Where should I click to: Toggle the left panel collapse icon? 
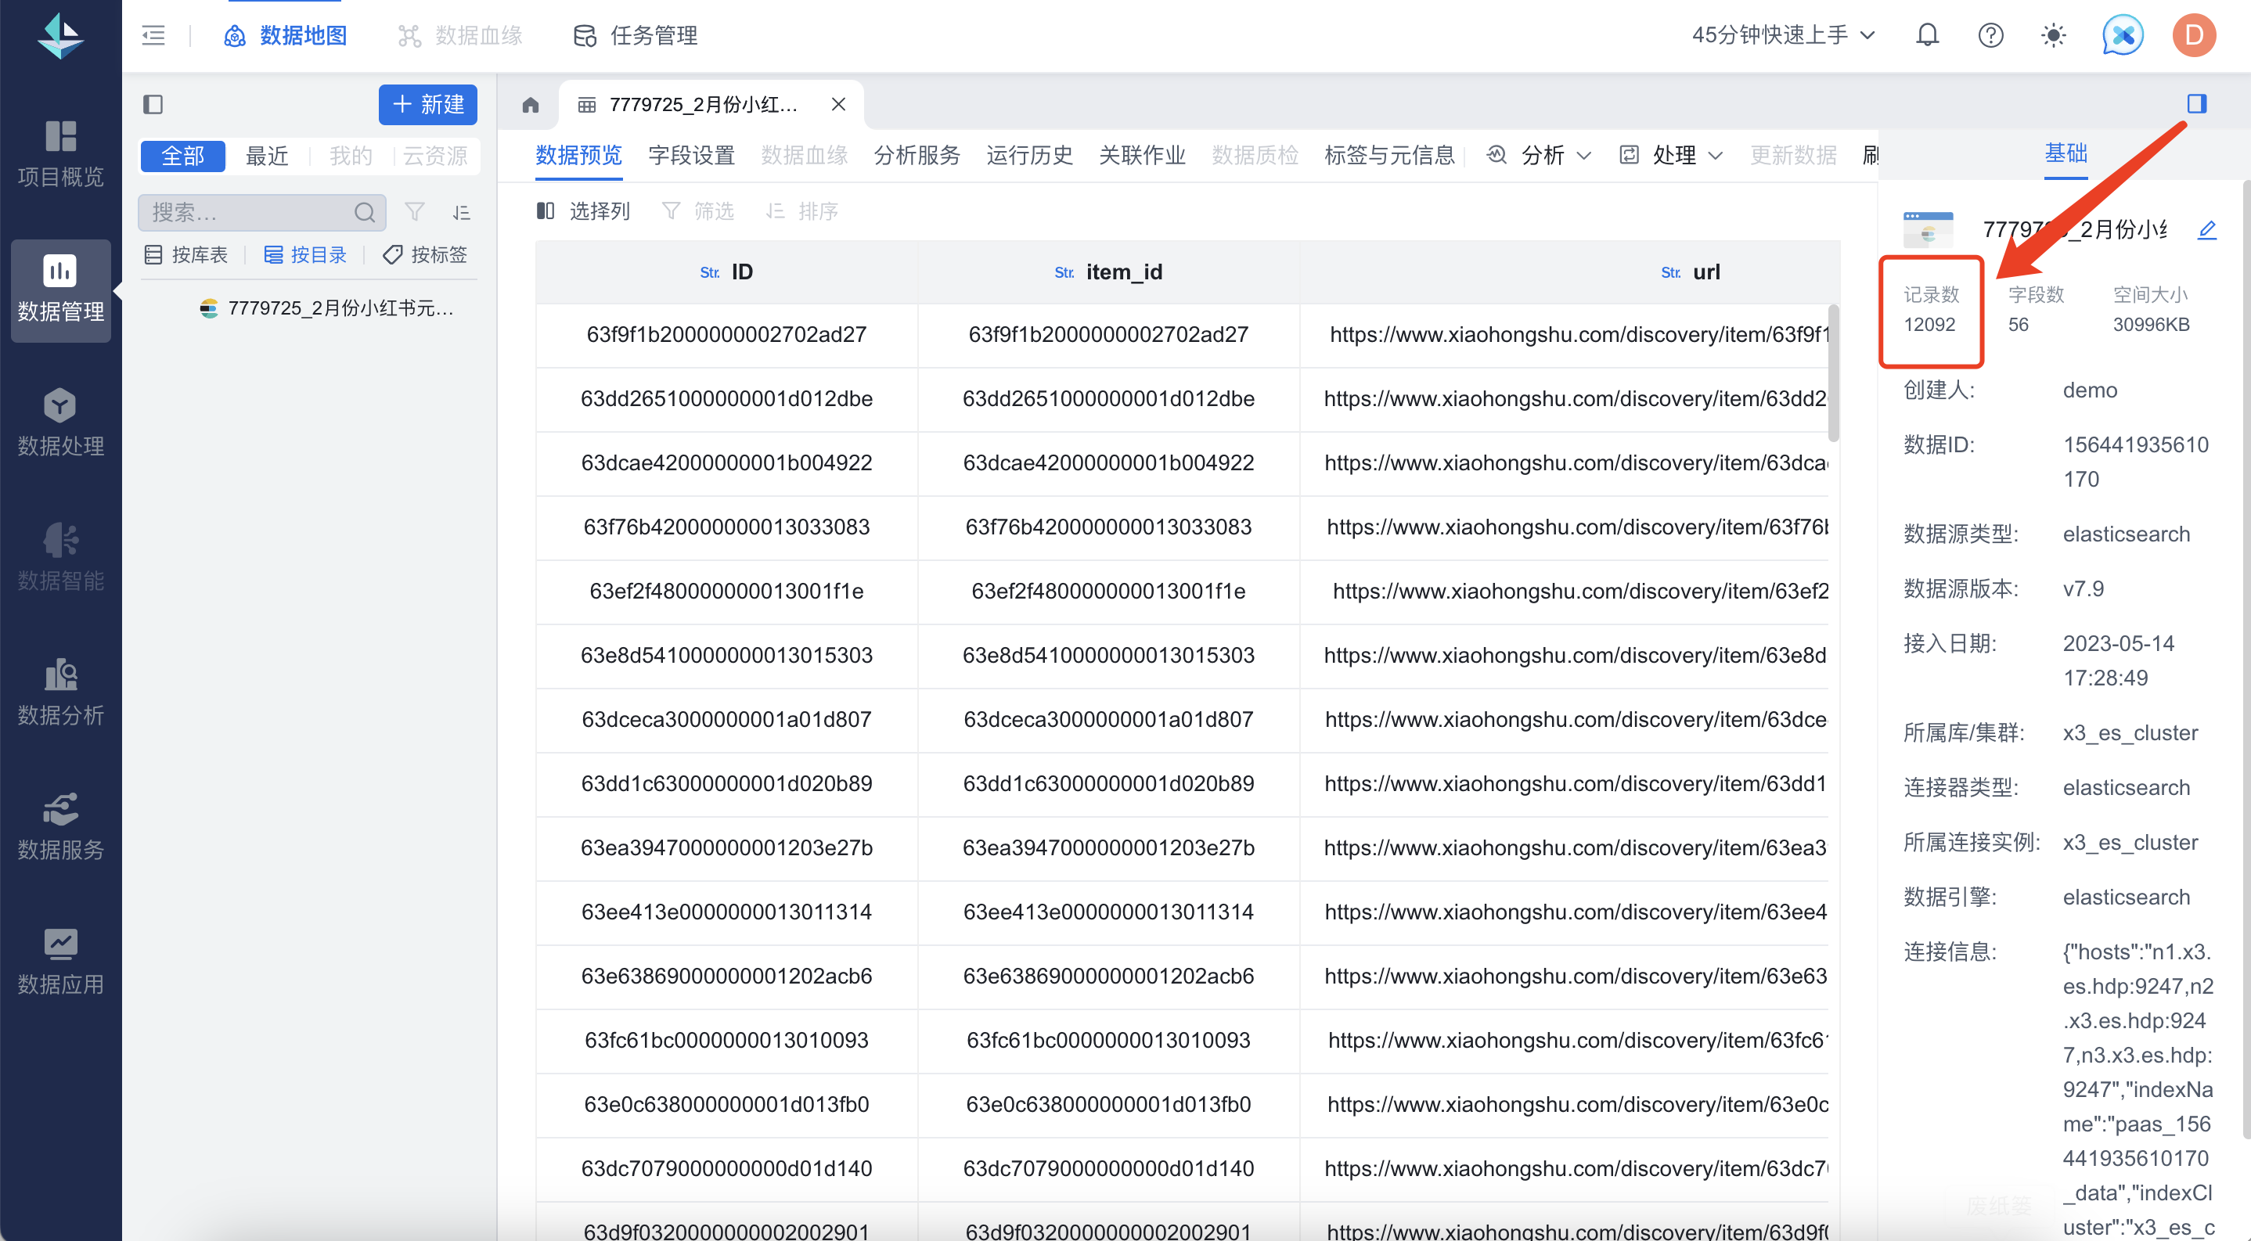(x=153, y=105)
